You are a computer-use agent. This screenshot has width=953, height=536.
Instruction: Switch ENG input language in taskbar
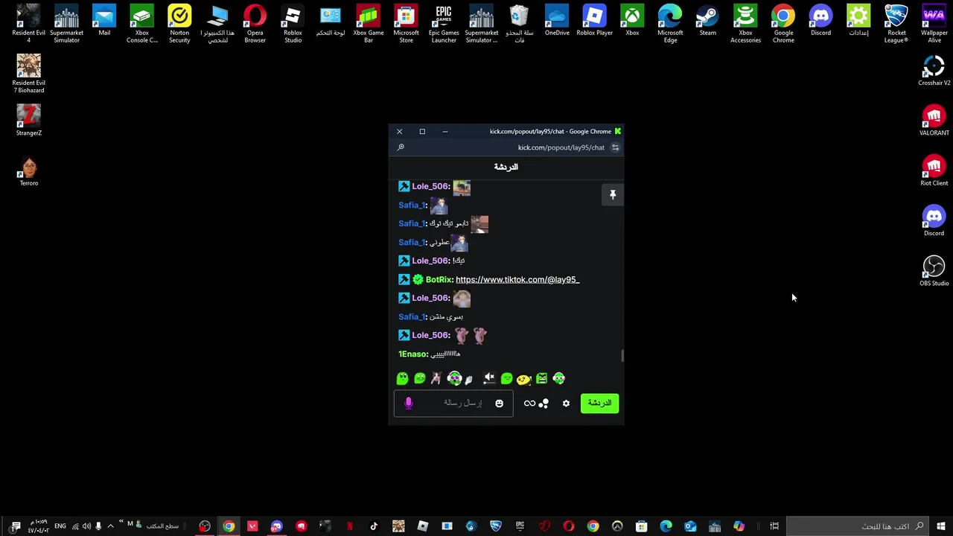point(60,526)
